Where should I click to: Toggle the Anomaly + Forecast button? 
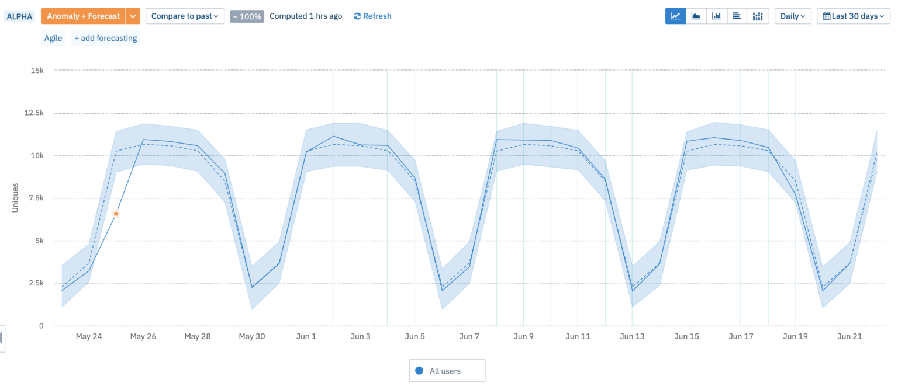pyautogui.click(x=83, y=16)
